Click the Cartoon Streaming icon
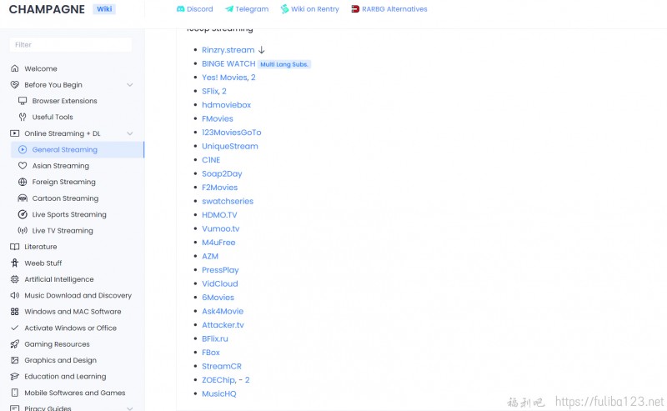The image size is (667, 411). click(23, 198)
